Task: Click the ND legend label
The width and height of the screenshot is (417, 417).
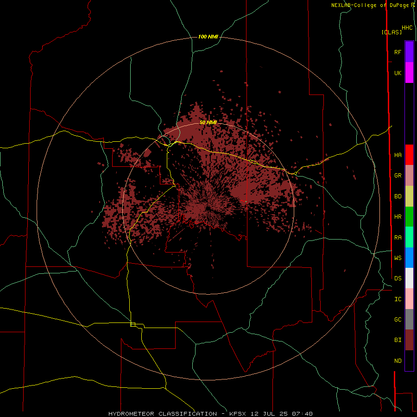Action: tap(398, 361)
